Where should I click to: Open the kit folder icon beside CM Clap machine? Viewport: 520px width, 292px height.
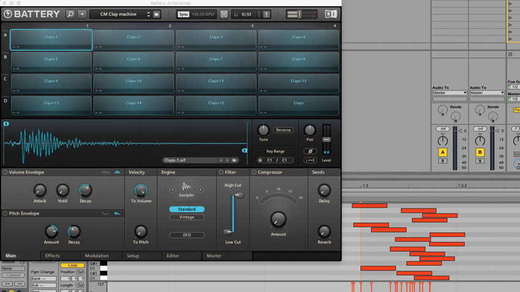[157, 14]
